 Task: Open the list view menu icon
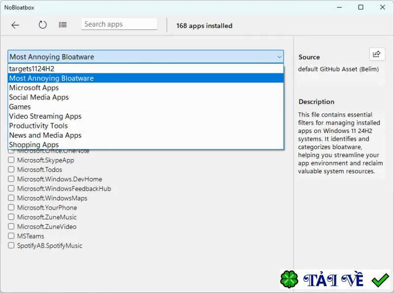tap(63, 25)
